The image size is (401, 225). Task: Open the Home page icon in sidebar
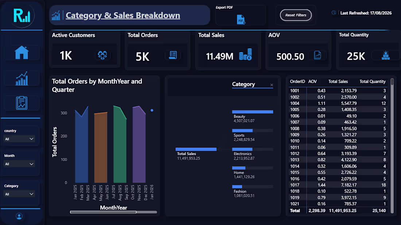(22, 52)
